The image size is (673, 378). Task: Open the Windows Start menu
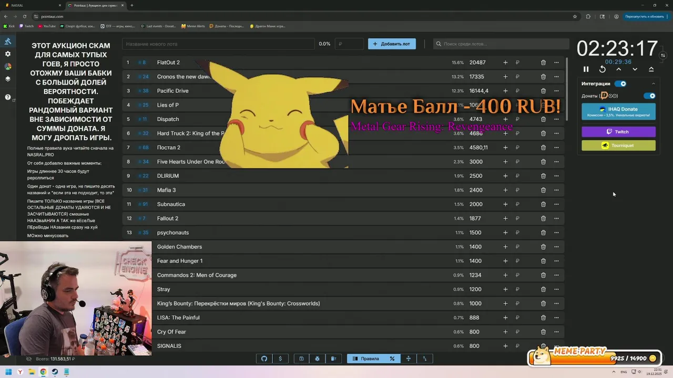click(8, 372)
